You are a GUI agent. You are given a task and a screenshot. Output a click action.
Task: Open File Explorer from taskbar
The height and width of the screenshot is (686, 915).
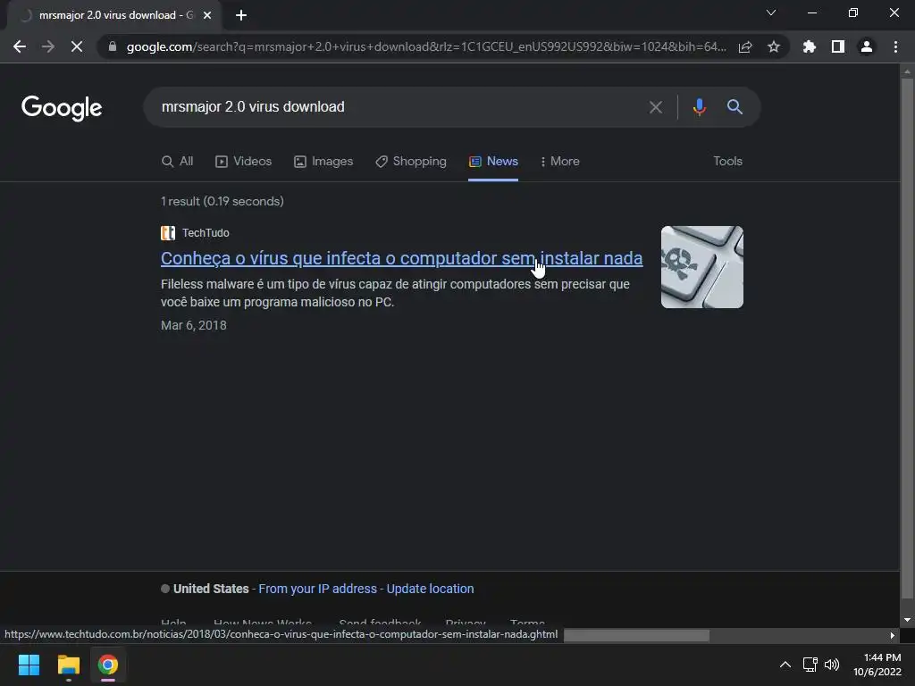(68, 665)
